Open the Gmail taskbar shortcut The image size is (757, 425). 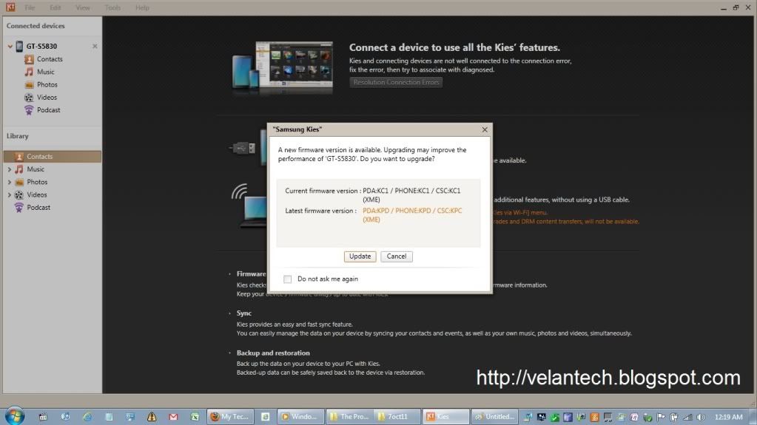point(173,417)
